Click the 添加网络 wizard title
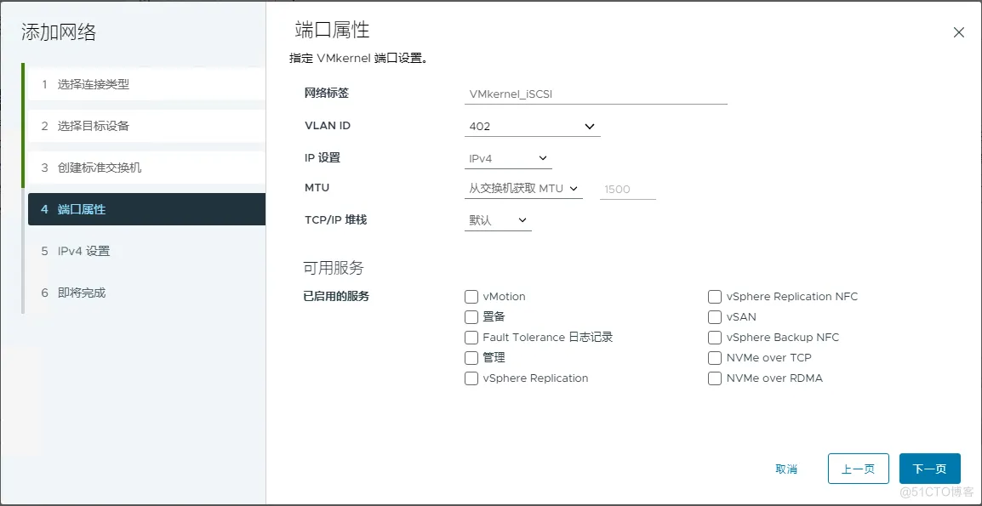Screen dimensions: 982x506 (x=59, y=32)
